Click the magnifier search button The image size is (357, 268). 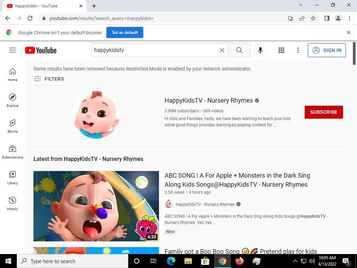click(239, 50)
